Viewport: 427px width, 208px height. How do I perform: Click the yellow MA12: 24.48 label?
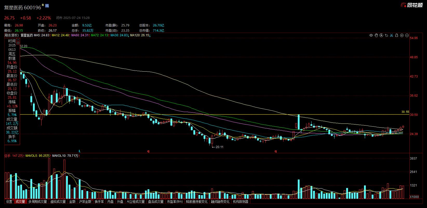tap(60, 35)
